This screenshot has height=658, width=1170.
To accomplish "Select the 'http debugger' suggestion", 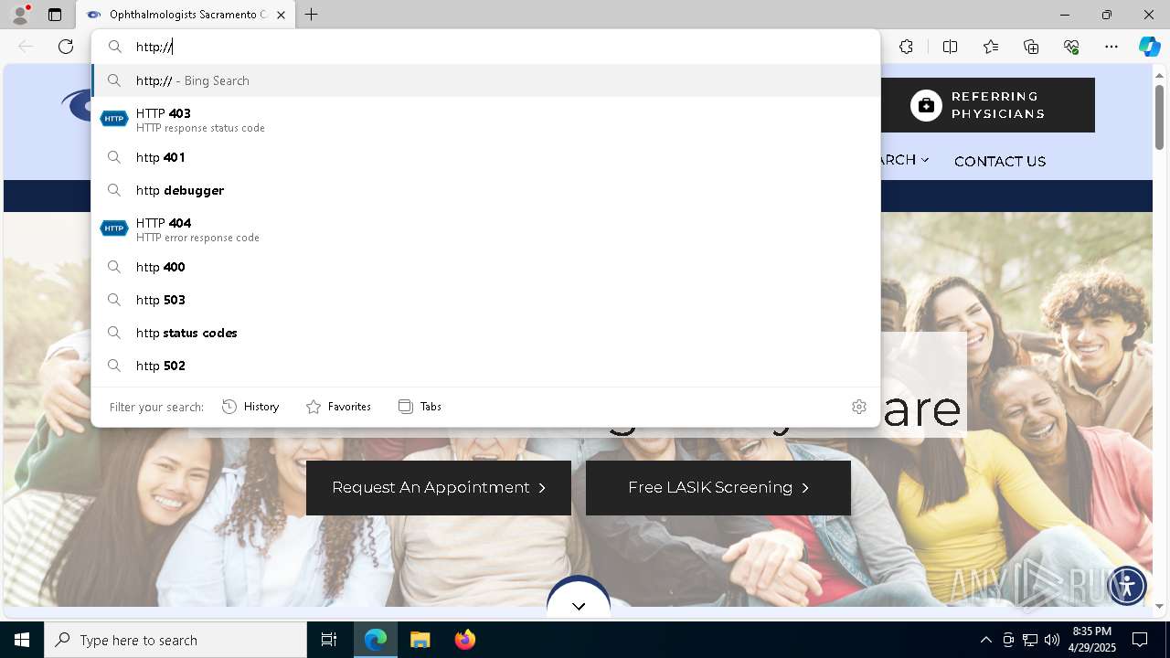I will point(485,190).
